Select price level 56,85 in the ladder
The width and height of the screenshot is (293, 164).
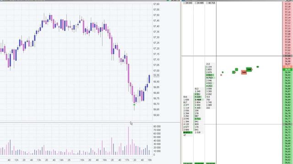[x=288, y=97]
